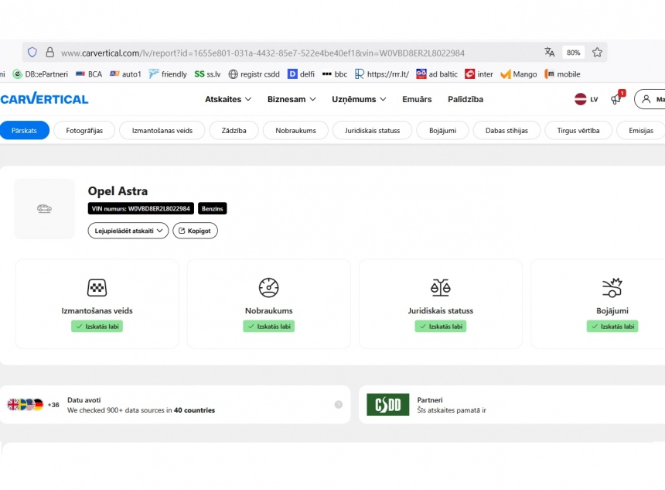665x490 pixels.
Task: Switch to the Fotogrāfijas tab
Action: 84,130
